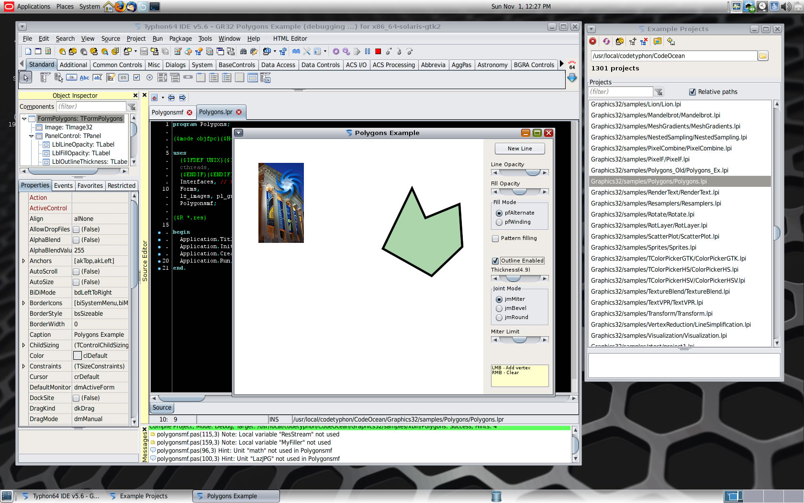Click the New Unit icon in IDE toolbar

tap(28, 51)
